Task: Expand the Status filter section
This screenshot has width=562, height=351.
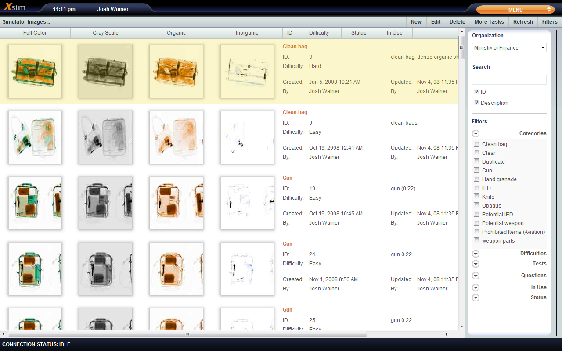Action: coord(476,297)
